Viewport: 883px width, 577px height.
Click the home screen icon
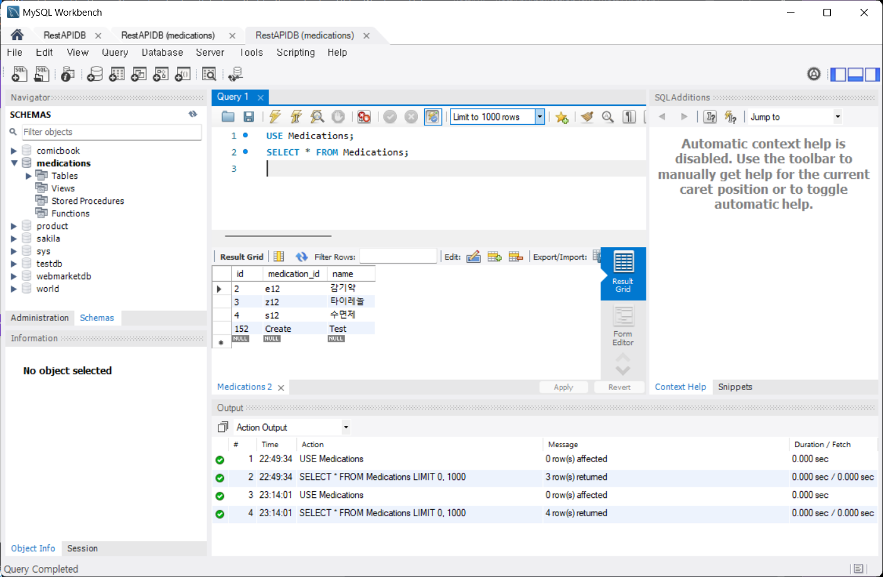tap(17, 35)
